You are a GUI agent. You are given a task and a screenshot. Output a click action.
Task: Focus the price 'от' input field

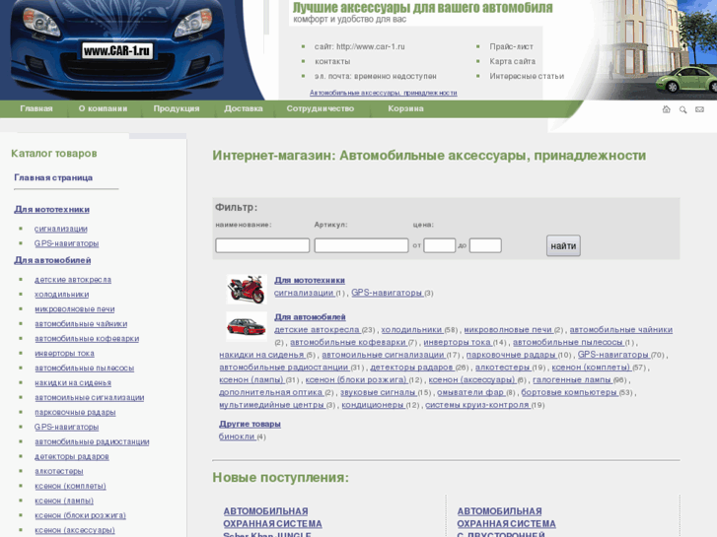click(440, 245)
